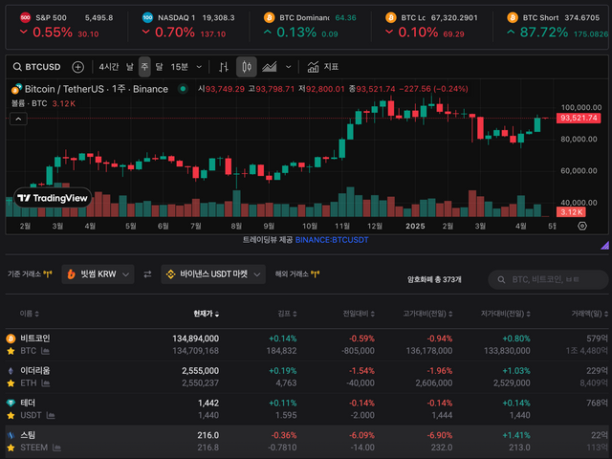Expand the timeframe dropdown arrow

click(x=199, y=67)
